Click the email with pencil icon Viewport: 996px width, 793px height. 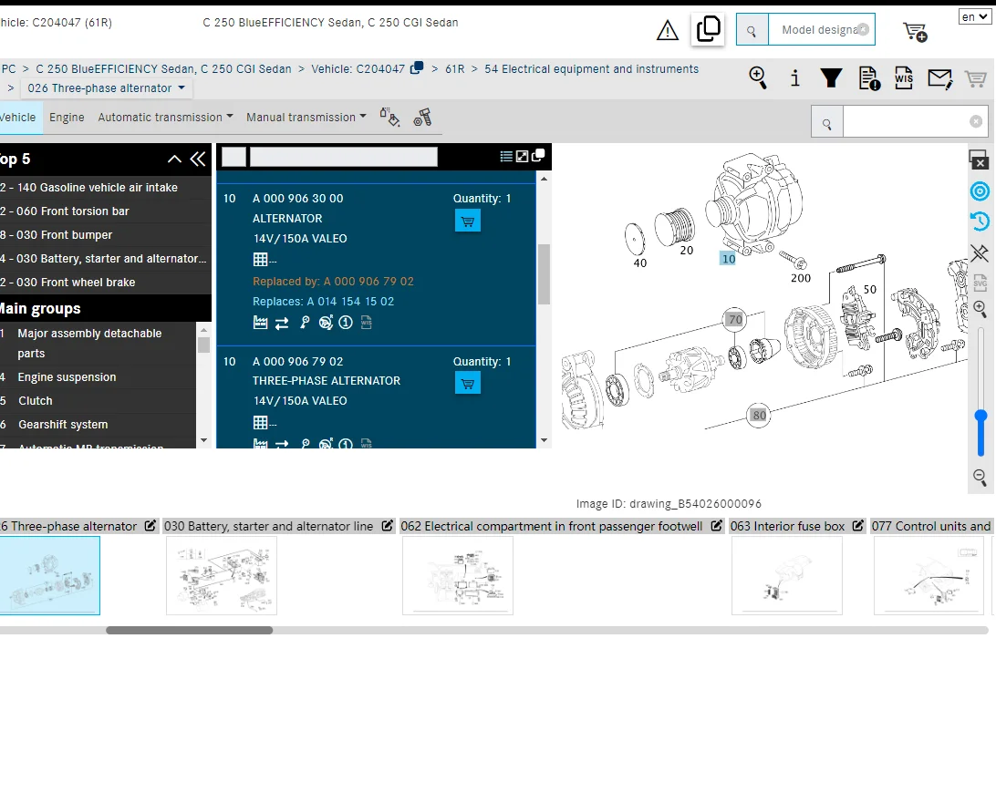[x=940, y=77]
